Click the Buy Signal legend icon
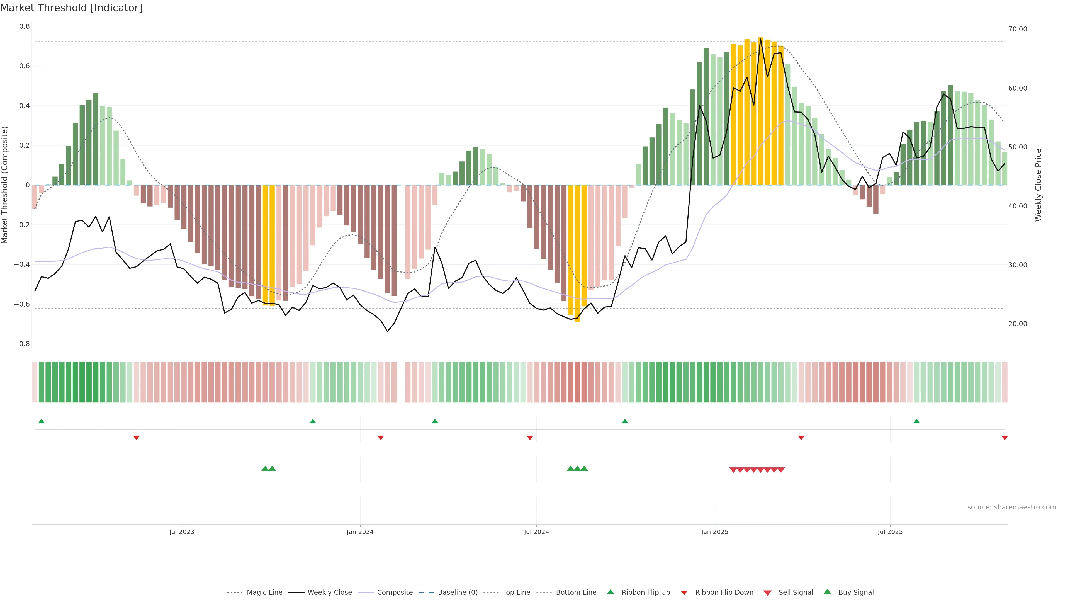Image resolution: width=1070 pixels, height=602 pixels. click(x=827, y=592)
